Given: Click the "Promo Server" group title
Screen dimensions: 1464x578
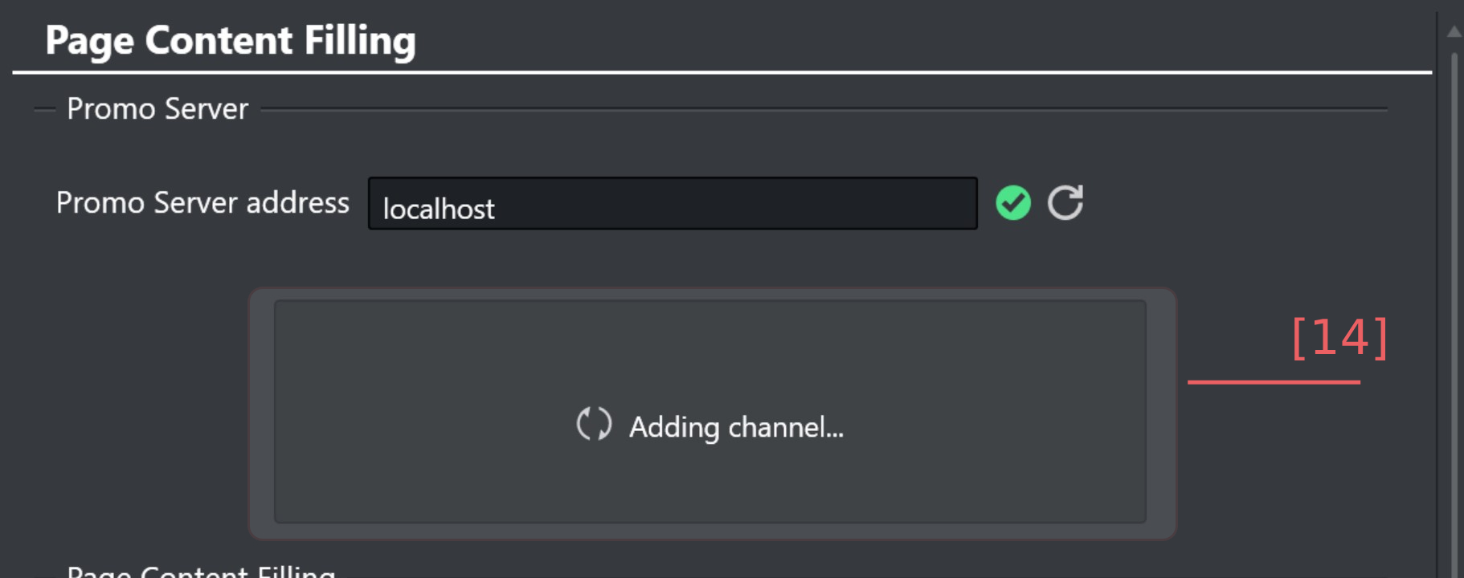Looking at the screenshot, I should tap(157, 109).
